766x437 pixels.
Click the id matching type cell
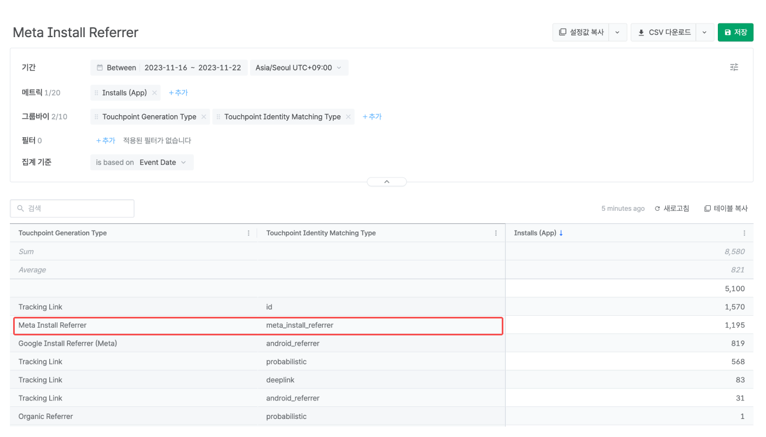(269, 307)
